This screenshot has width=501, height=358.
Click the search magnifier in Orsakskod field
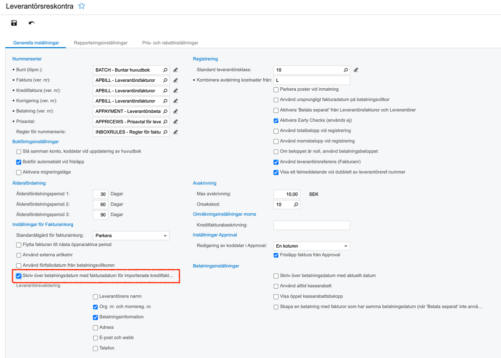pos(296,205)
